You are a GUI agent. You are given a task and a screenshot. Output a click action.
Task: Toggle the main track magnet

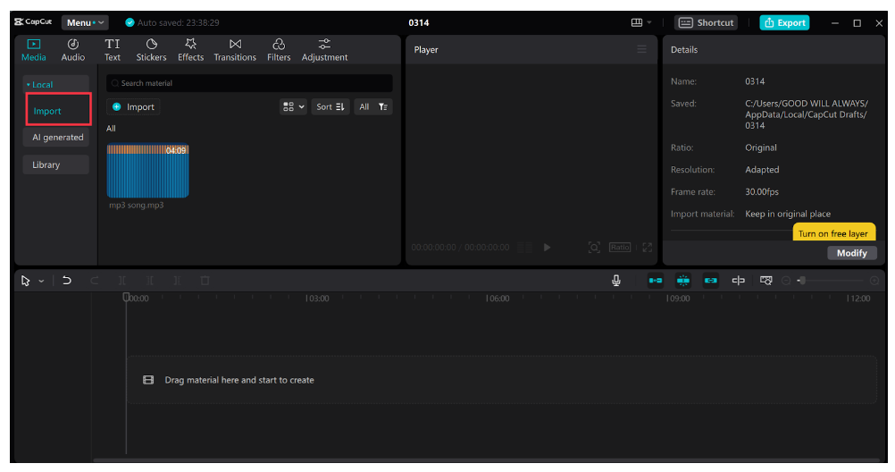tap(656, 281)
